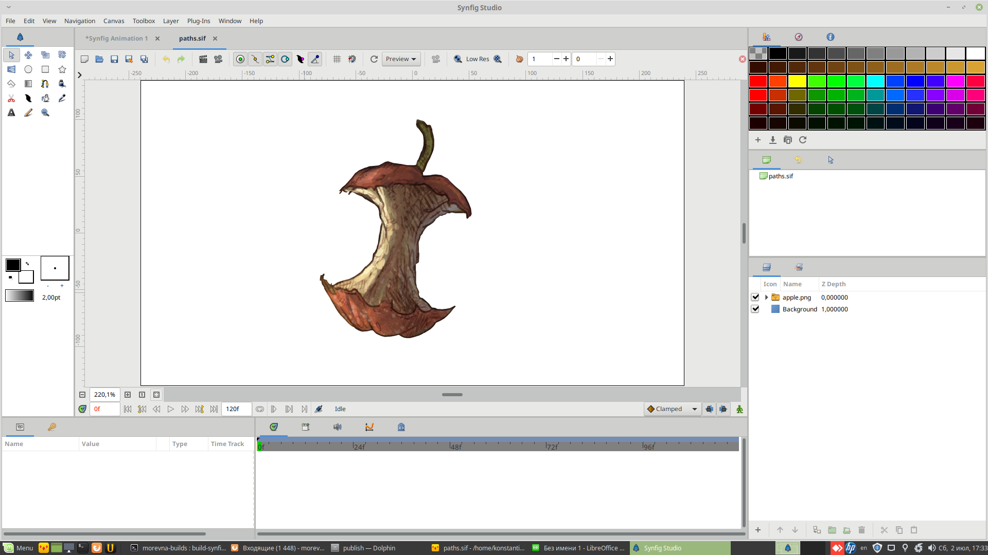Toggle tangent handles display
Screen dimensions: 988x555
[x=270, y=59]
